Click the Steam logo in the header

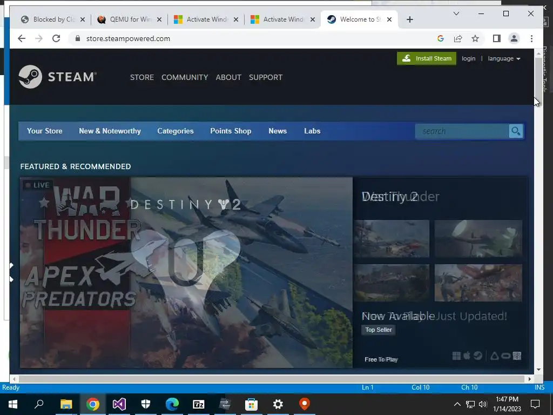57,77
